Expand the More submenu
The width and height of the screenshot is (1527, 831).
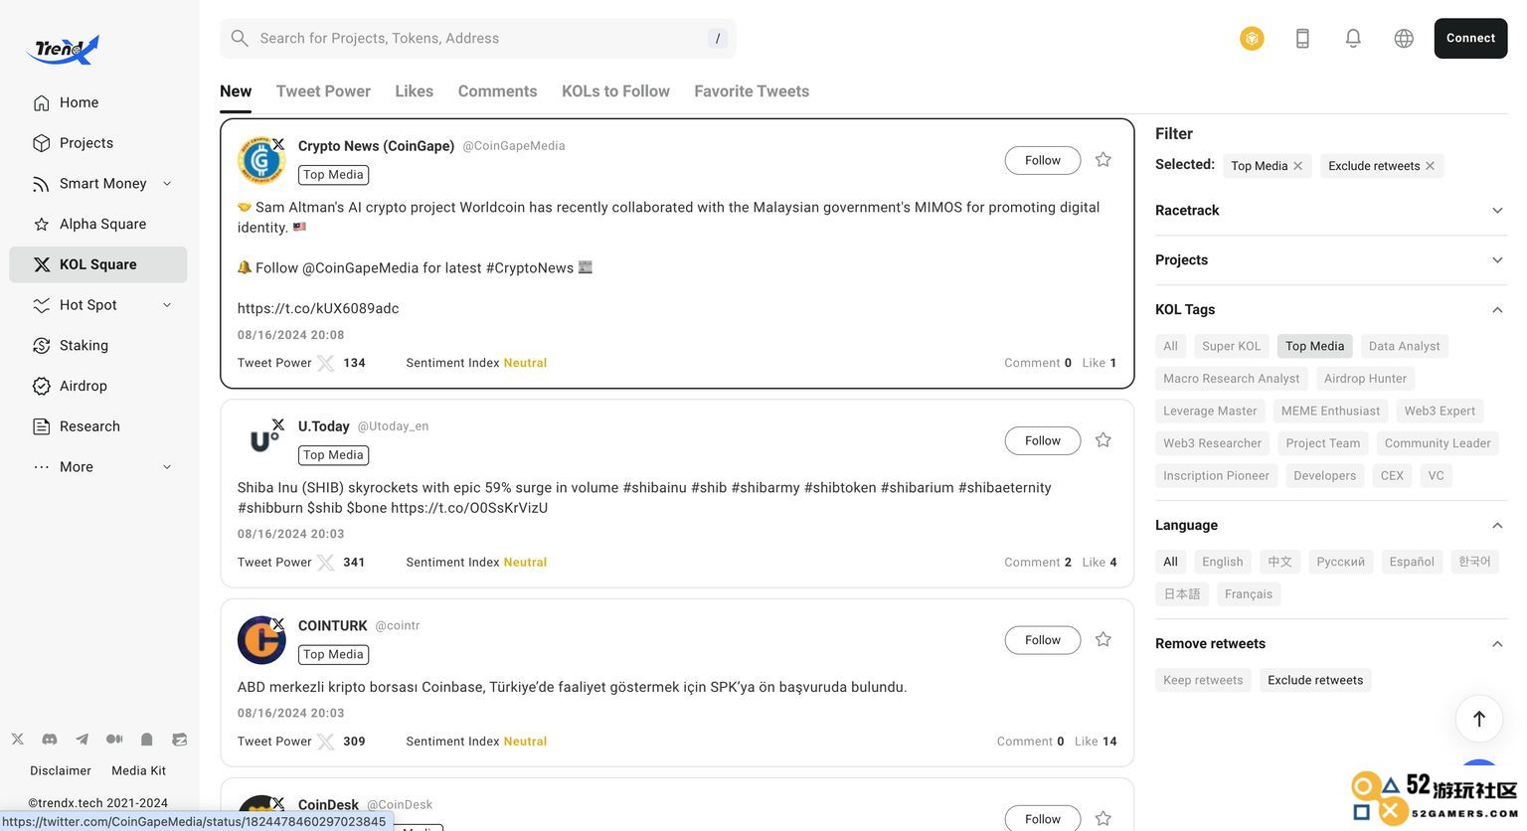click(167, 467)
